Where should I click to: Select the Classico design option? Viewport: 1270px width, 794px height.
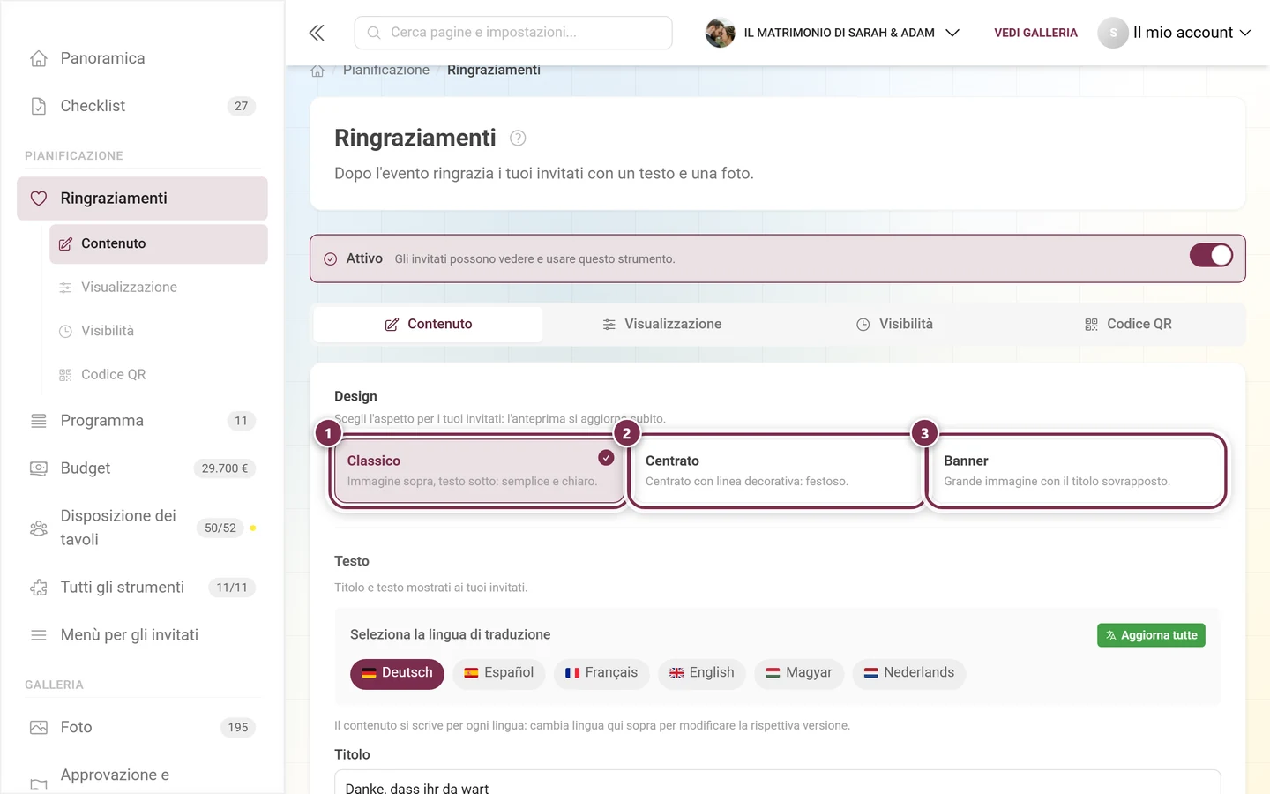tap(477, 471)
